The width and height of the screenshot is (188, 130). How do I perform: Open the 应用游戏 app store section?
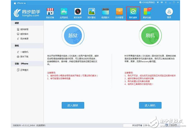tap(64, 13)
